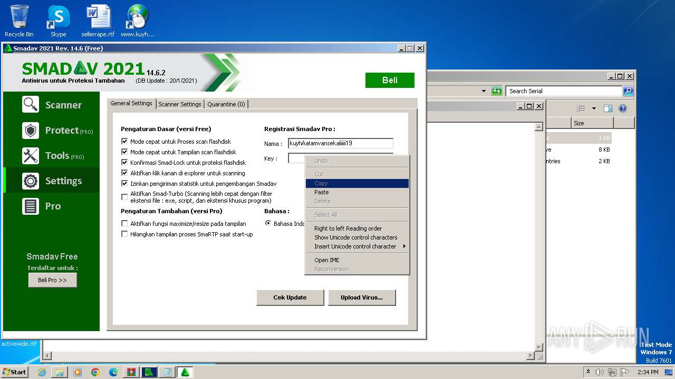The height and width of the screenshot is (379, 675).
Task: Select the www.kuyh... desktop shortcut
Action: pos(137,21)
